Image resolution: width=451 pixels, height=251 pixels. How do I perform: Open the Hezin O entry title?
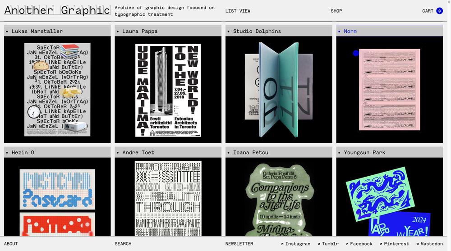(23, 152)
